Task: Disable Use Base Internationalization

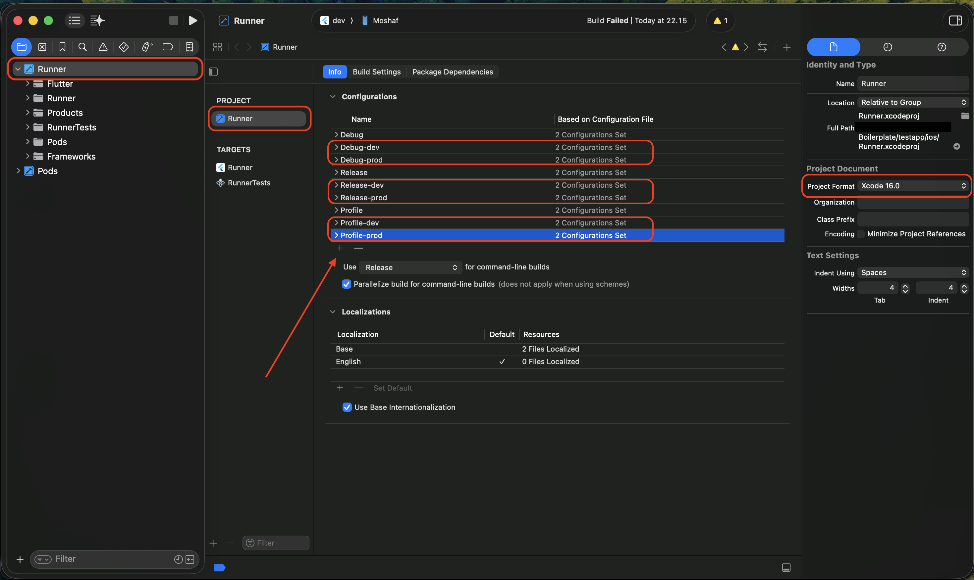Action: (x=347, y=407)
